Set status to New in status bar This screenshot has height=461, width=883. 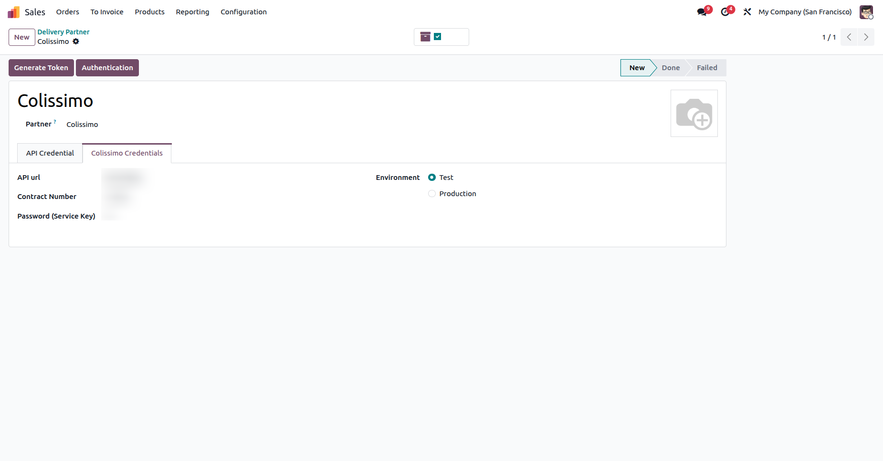pos(637,68)
